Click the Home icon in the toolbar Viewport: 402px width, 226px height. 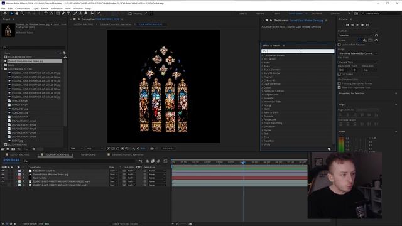click(5, 14)
